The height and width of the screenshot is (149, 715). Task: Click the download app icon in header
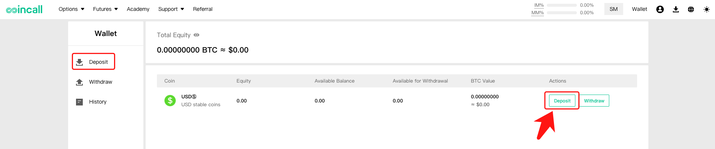coord(676,9)
